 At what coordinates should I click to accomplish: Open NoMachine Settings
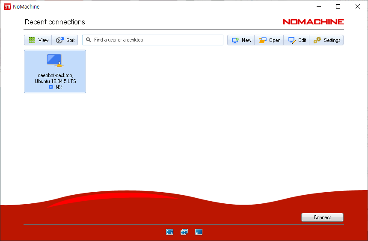pyautogui.click(x=326, y=40)
